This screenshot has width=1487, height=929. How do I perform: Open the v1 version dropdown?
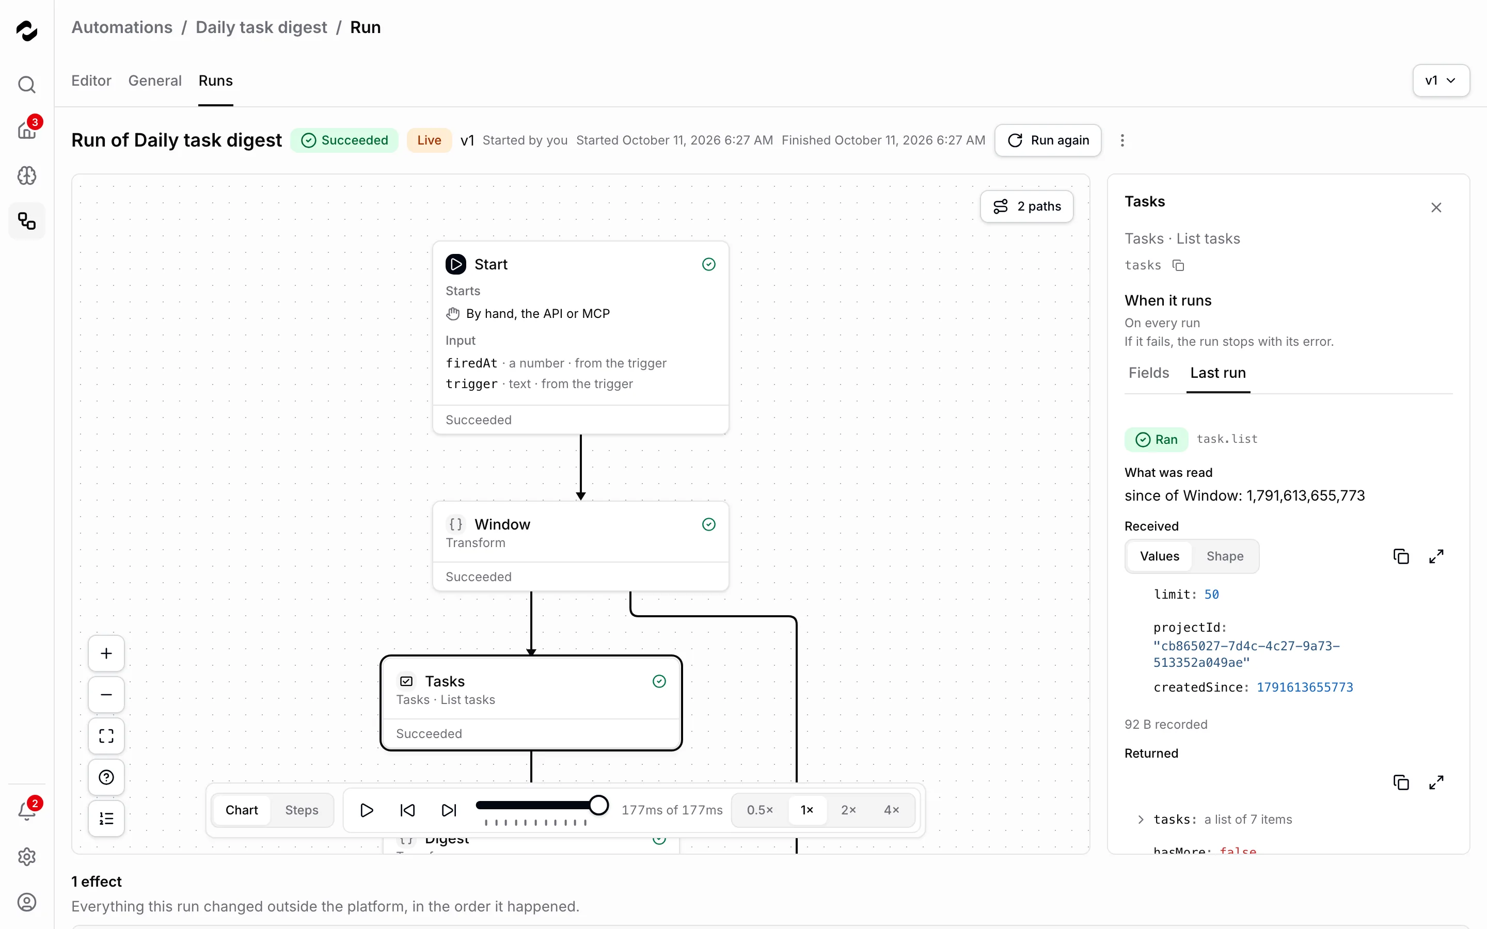pyautogui.click(x=1441, y=81)
